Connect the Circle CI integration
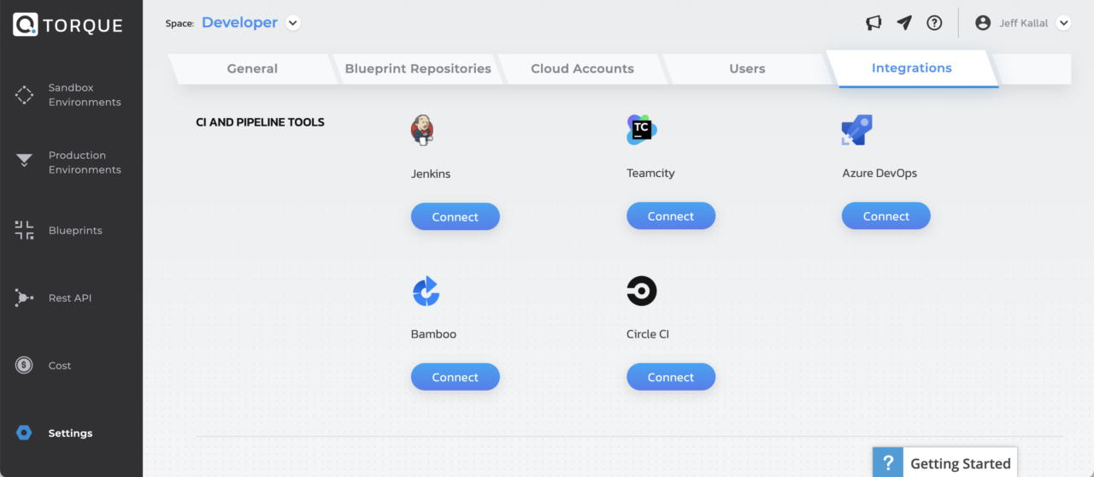Viewport: 1094px width, 477px height. point(671,377)
